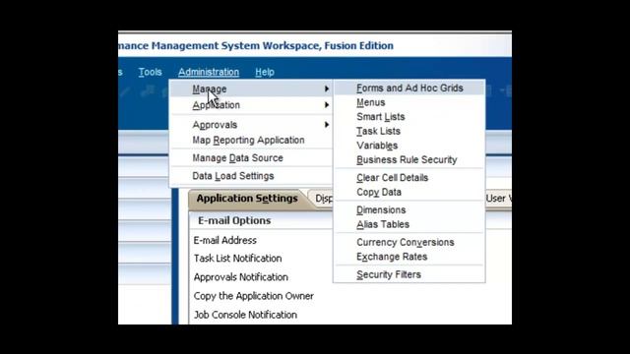Screen dimensions: 630x354
Task: Open Security Filters
Action: tap(389, 274)
